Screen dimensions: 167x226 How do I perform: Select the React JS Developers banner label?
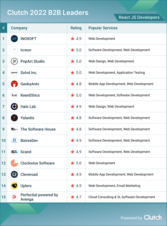[x=139, y=17]
